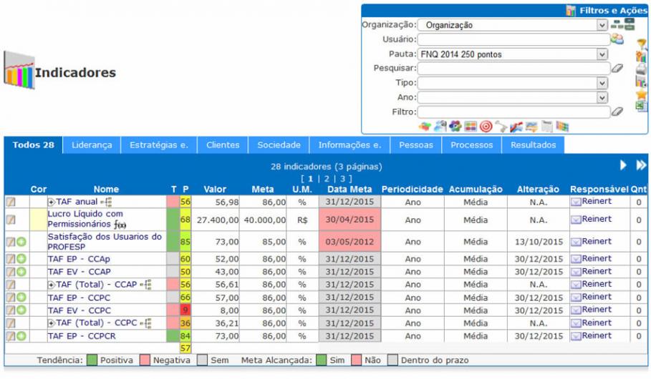Jump to last page double arrow
Viewport: 651px width, 379px height.
[x=641, y=165]
